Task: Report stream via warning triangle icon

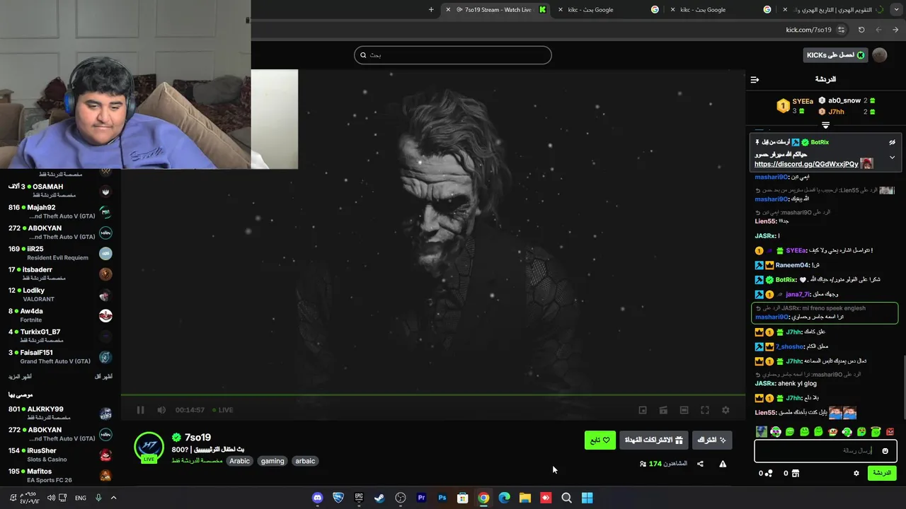Action: pos(723,464)
